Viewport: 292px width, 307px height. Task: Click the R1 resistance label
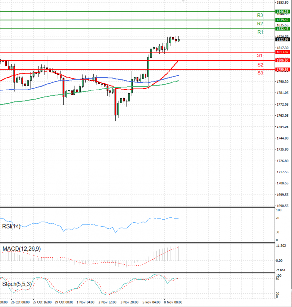[x=260, y=32]
